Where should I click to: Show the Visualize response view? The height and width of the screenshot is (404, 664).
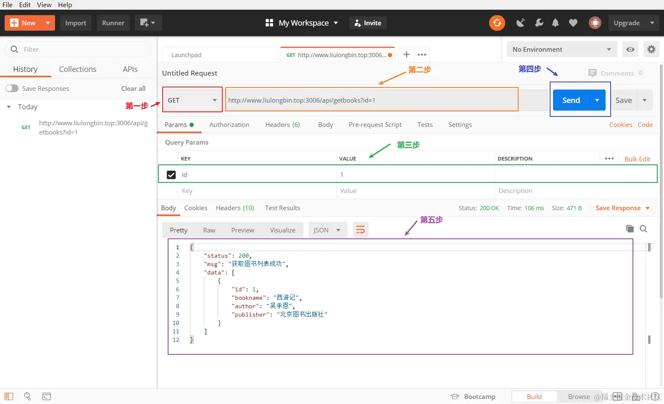point(282,230)
